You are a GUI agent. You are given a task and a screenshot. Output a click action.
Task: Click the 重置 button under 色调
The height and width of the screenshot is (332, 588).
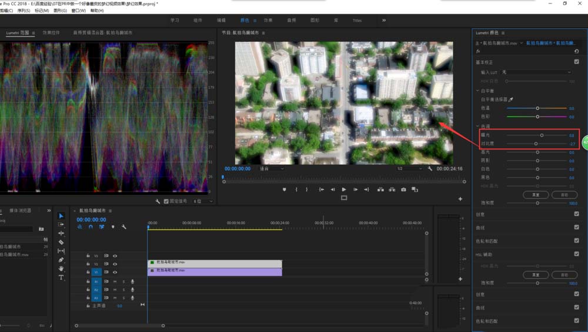point(536,194)
